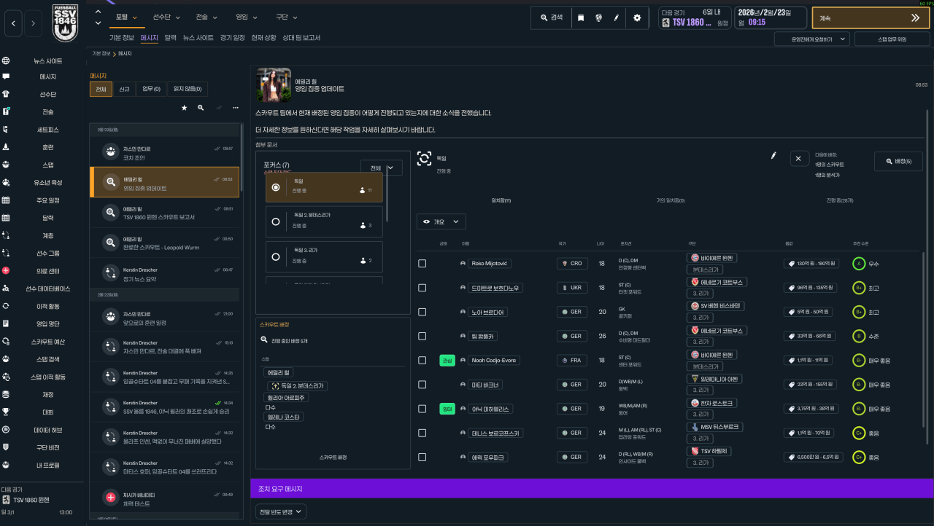Click the world globe icon in top toolbar
This screenshot has height=526, width=934.
(598, 17)
